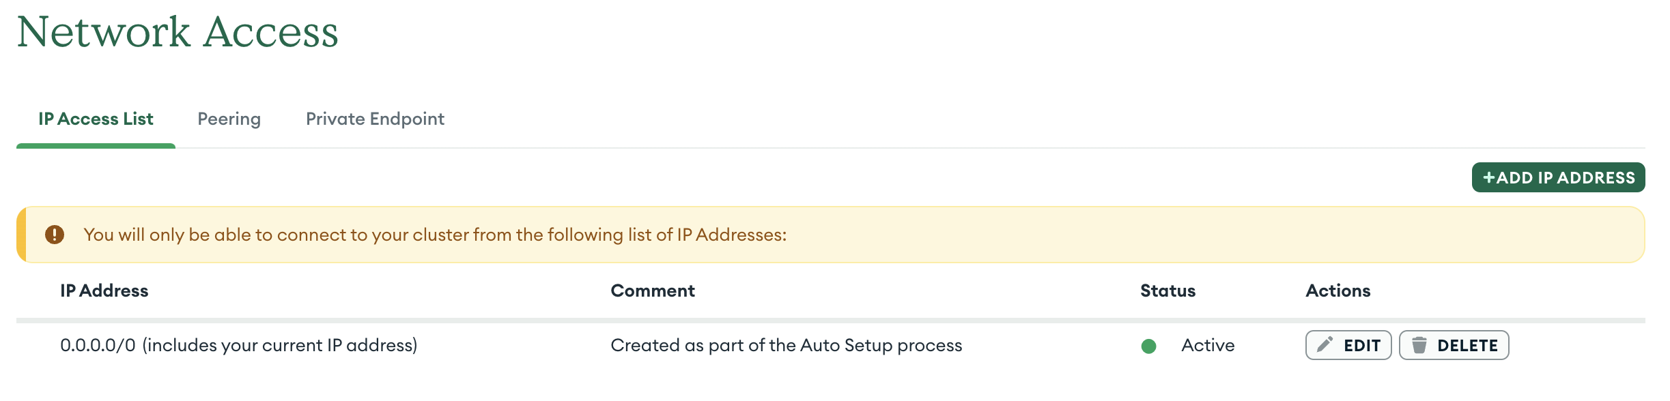Viewport: 1670px width, 401px height.
Task: Open the Peering tab
Action: tap(229, 119)
